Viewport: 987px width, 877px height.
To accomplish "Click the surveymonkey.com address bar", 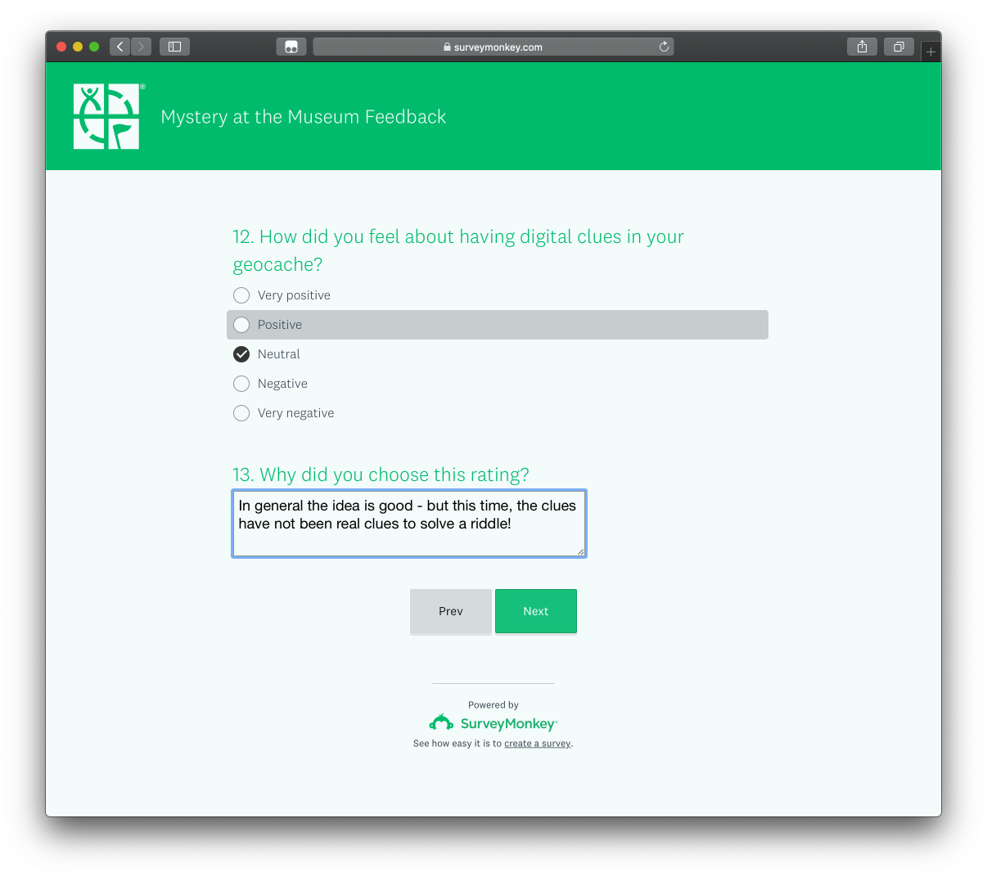I will [x=493, y=47].
